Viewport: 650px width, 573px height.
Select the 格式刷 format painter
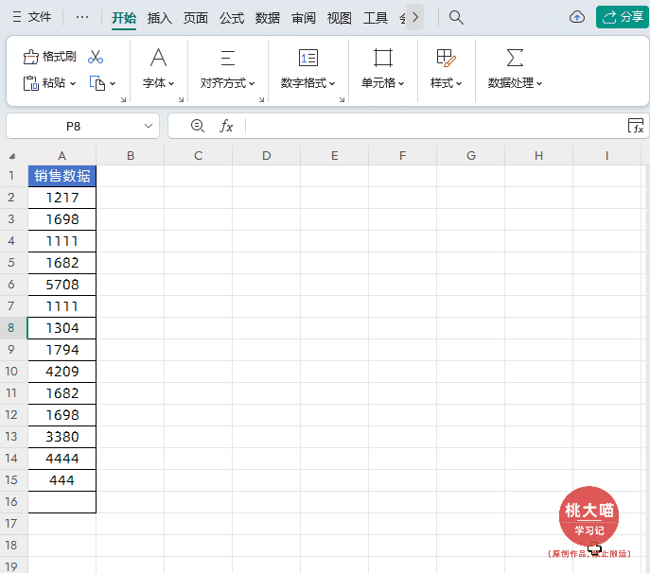click(x=50, y=57)
